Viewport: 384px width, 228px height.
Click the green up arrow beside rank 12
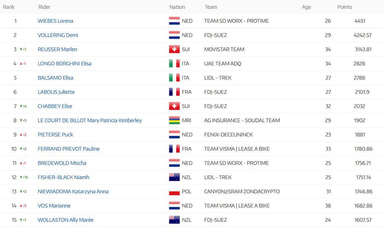[x=21, y=177]
